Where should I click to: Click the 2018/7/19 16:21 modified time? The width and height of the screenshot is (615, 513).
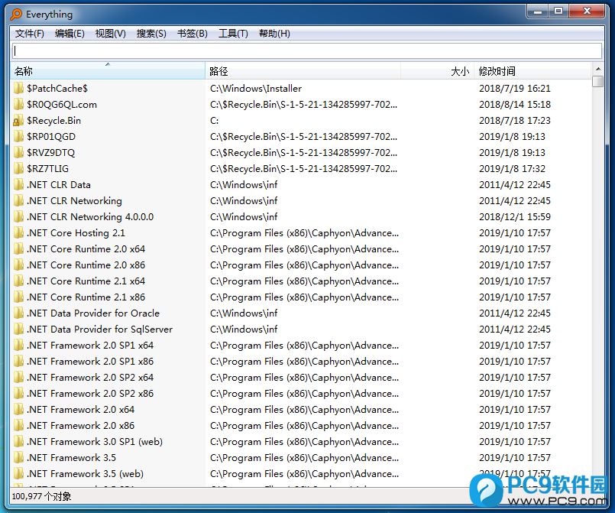click(x=515, y=89)
